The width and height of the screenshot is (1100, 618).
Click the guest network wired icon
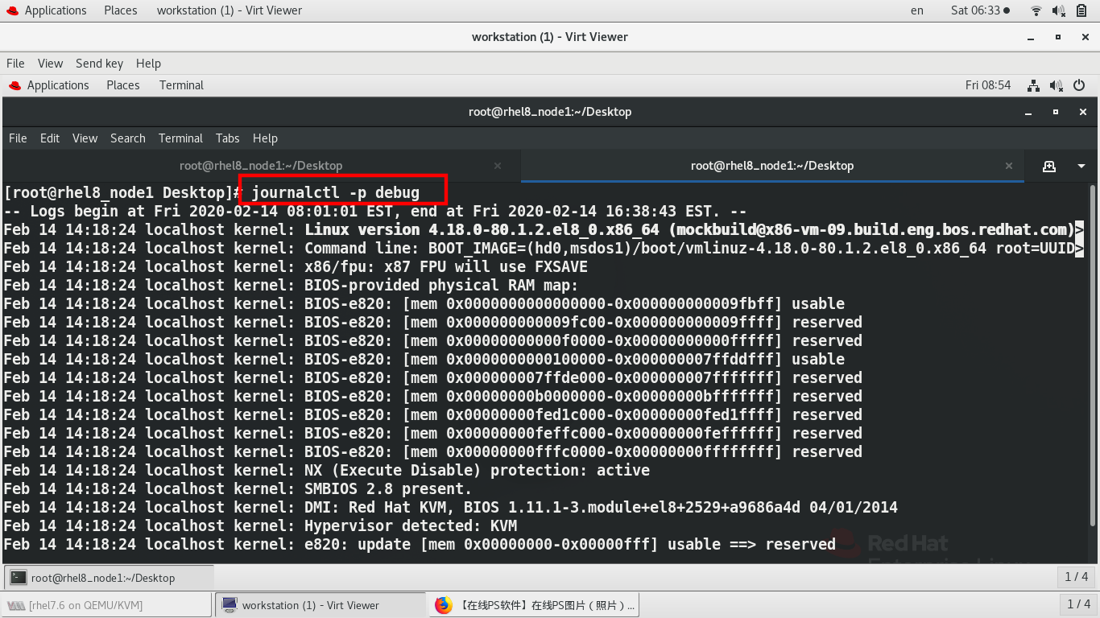coord(1034,85)
